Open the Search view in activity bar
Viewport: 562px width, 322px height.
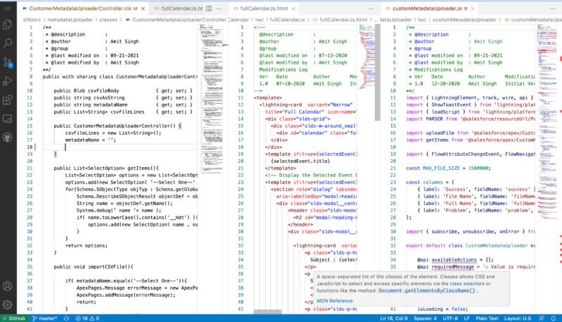tap(7, 43)
